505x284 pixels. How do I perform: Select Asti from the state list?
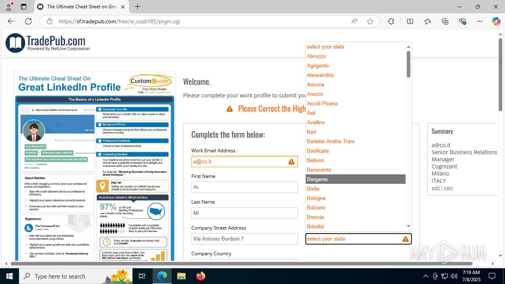[355, 113]
